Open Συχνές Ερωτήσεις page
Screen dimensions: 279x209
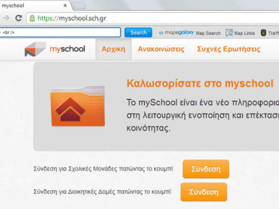point(228,49)
